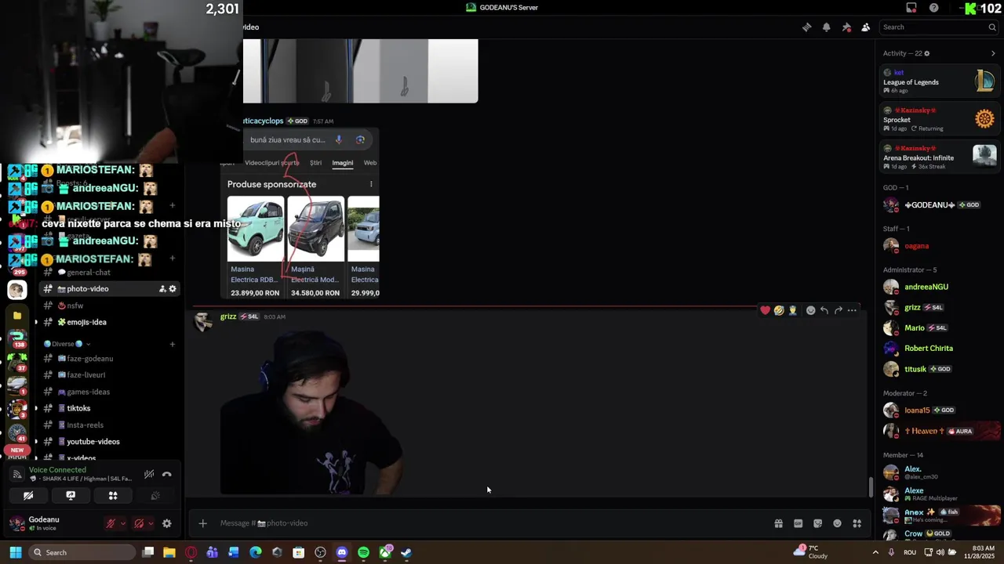The width and height of the screenshot is (1004, 564).
Task: Open Kazinsky's Sprocket activity card
Action: coord(939,119)
